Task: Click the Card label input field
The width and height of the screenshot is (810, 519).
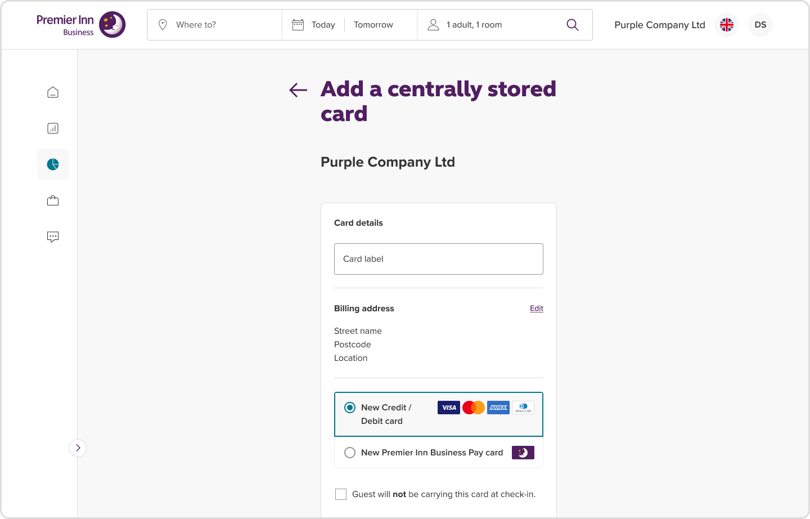Action: click(439, 259)
